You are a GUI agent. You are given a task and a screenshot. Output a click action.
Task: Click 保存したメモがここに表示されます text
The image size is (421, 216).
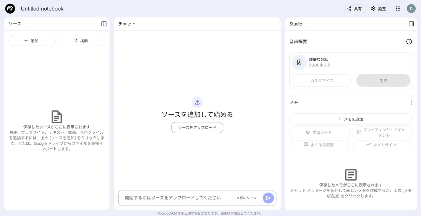tap(351, 185)
